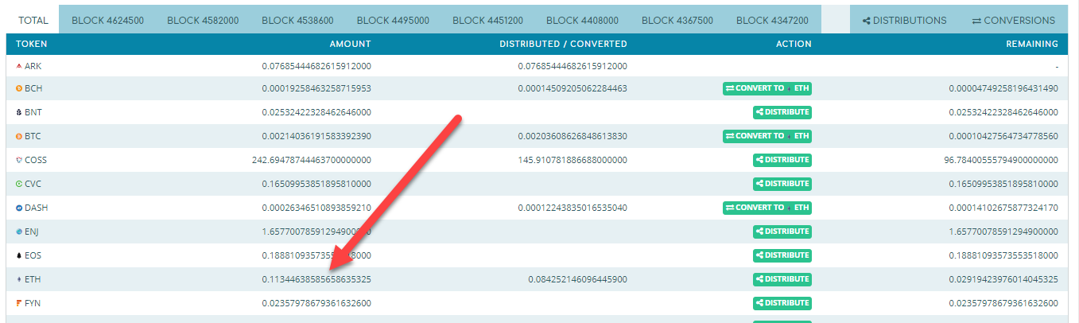Screen dimensions: 1079x323
Task: Click the REMAINING column header
Action: tap(1032, 45)
